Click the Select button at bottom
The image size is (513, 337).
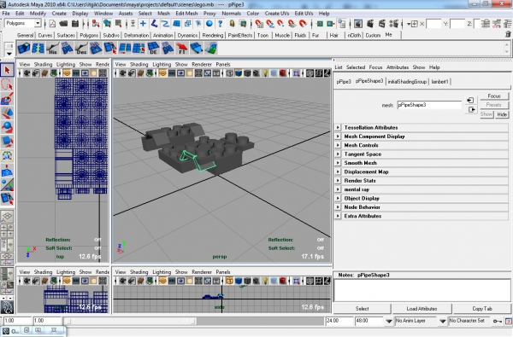click(x=362, y=309)
